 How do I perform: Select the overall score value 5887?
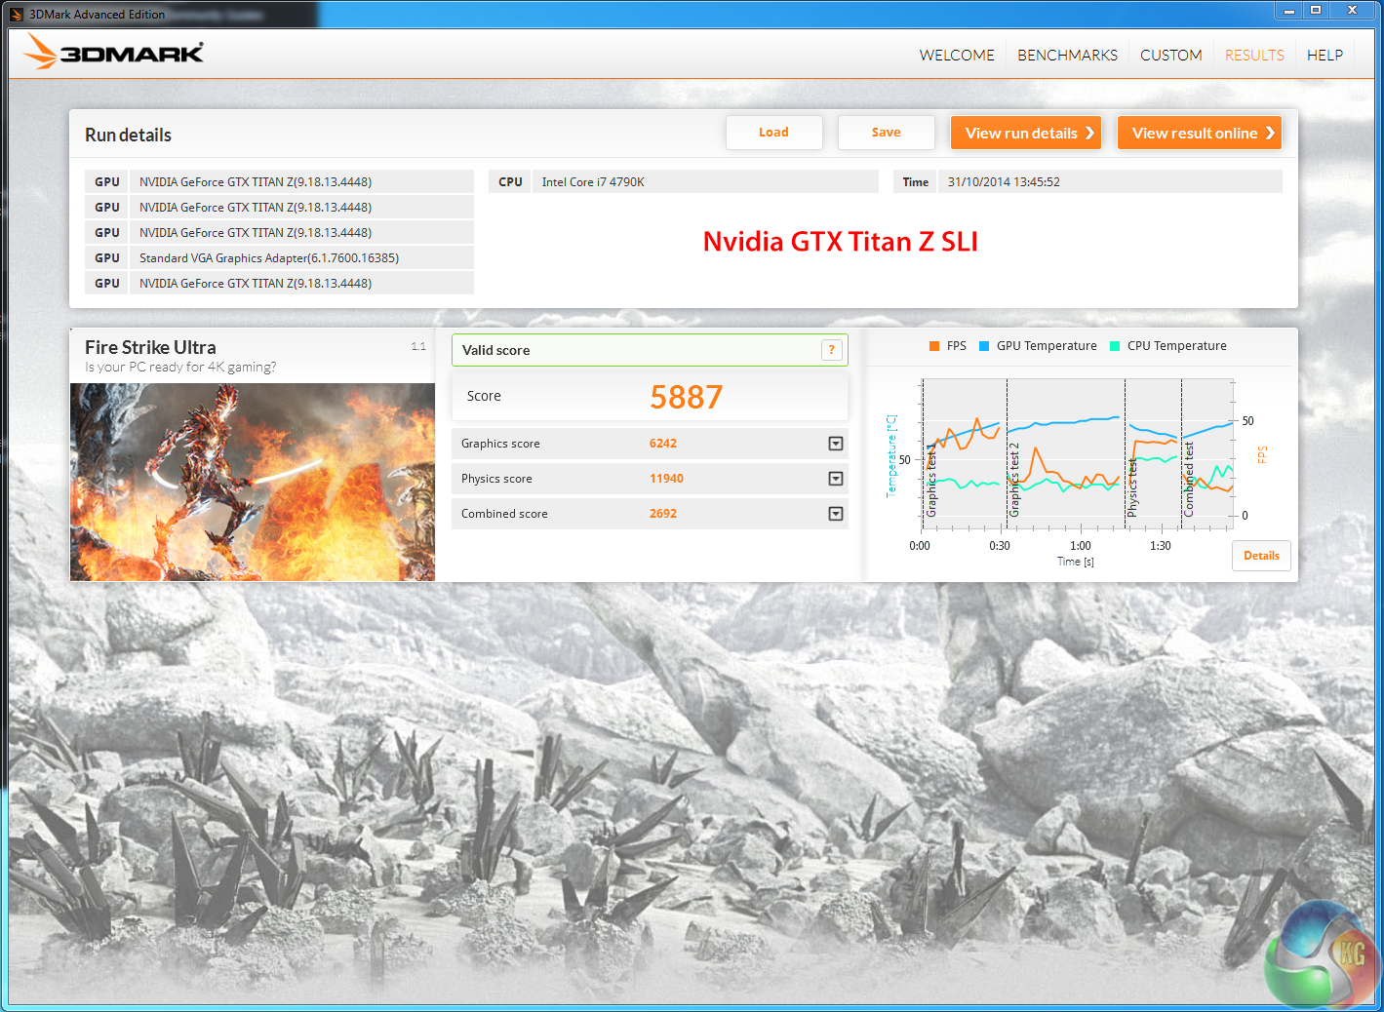[x=687, y=397]
